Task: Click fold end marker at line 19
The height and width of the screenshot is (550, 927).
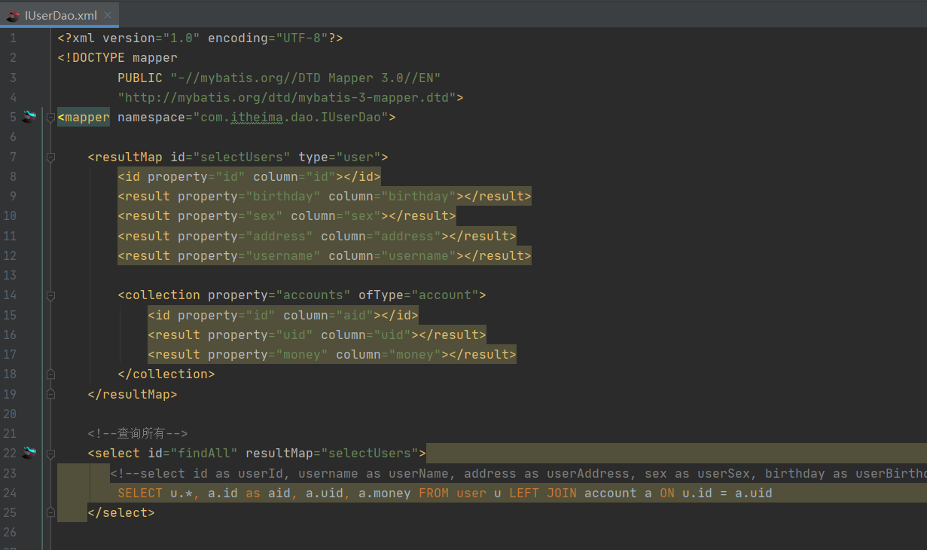Action: click(50, 394)
